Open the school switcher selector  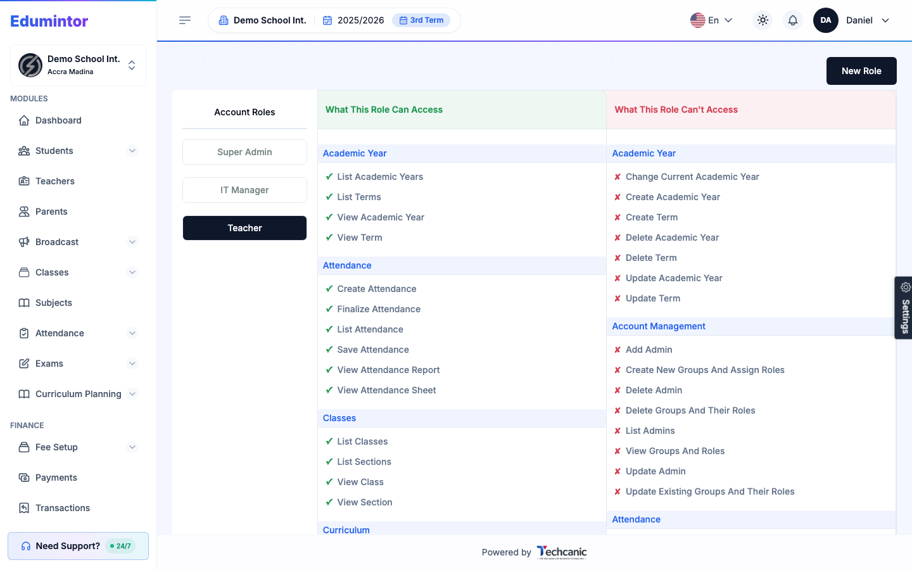pyautogui.click(x=79, y=65)
